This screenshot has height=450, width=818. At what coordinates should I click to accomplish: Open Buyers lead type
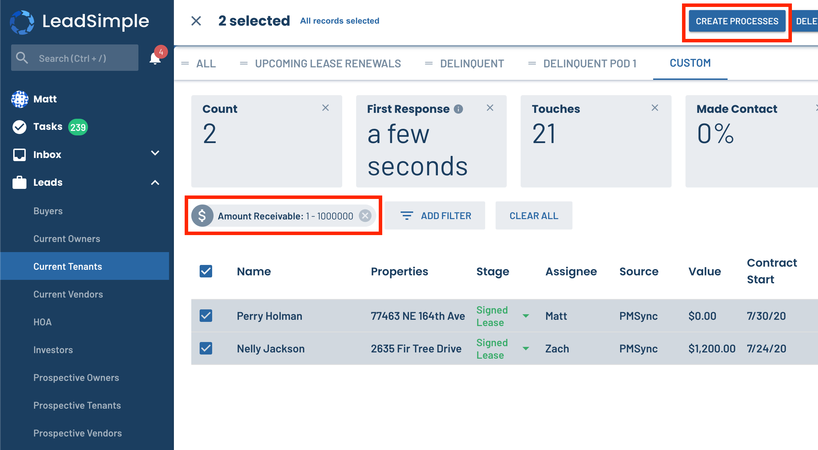48,211
